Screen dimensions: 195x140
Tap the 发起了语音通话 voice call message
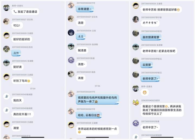[x=25, y=12]
